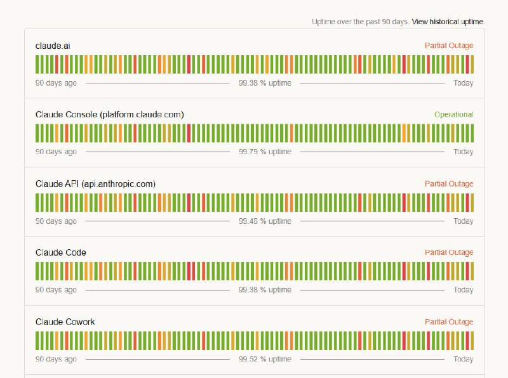Select the oldest day bar for claude.ai
Screen dimensions: 508x378
[x=37, y=65]
